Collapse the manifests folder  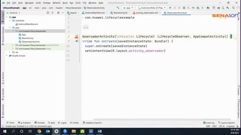point(10,21)
